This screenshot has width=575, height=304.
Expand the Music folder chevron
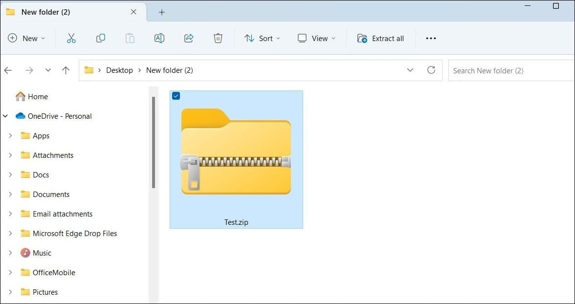tap(10, 253)
